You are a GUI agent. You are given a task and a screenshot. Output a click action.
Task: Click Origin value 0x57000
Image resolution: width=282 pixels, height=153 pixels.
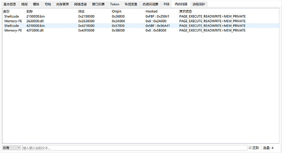point(118,26)
